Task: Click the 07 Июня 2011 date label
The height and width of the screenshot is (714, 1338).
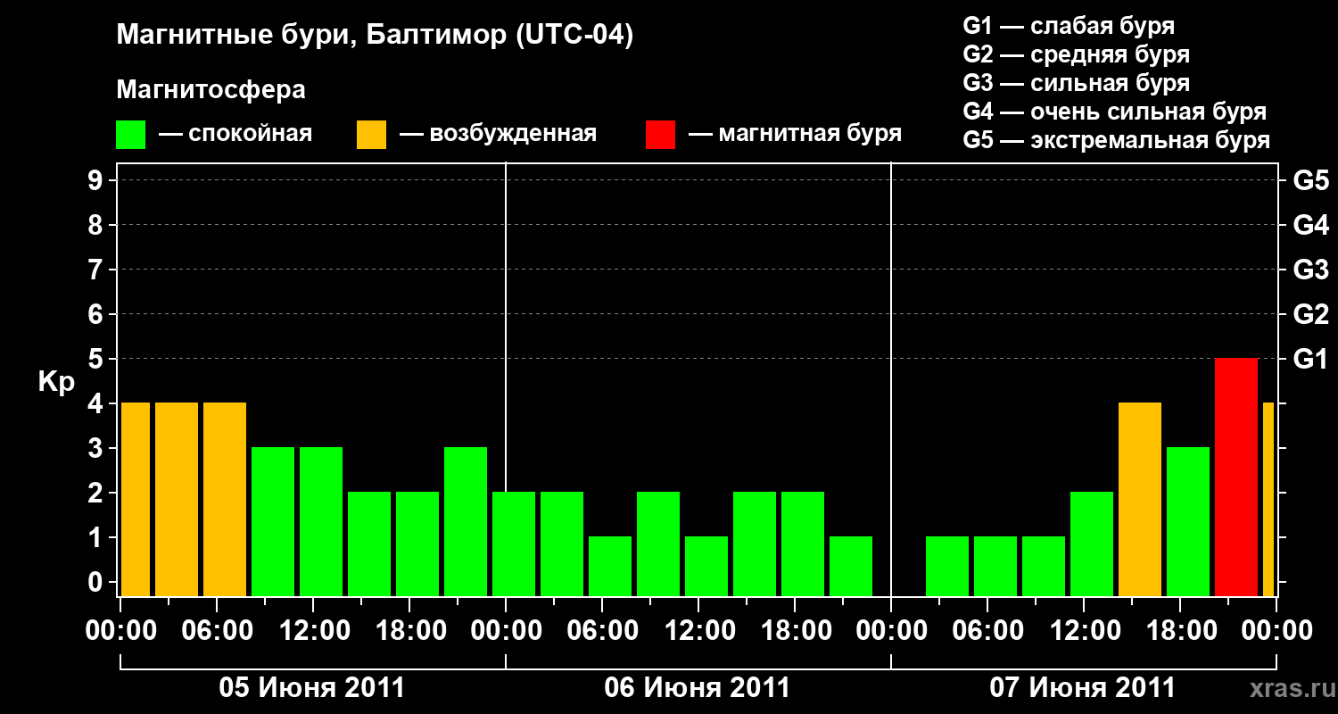Action: [x=1083, y=688]
